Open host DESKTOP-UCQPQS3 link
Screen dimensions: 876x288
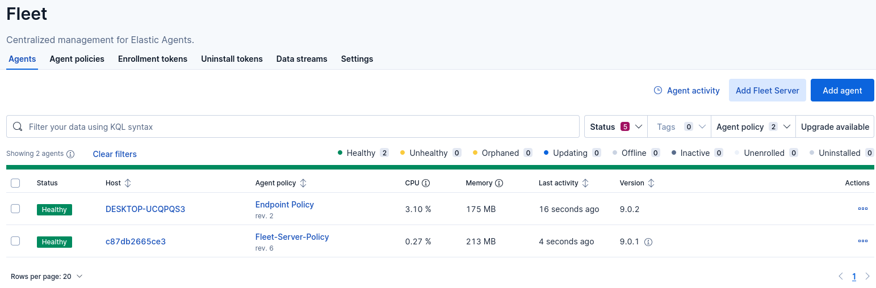pyautogui.click(x=145, y=209)
